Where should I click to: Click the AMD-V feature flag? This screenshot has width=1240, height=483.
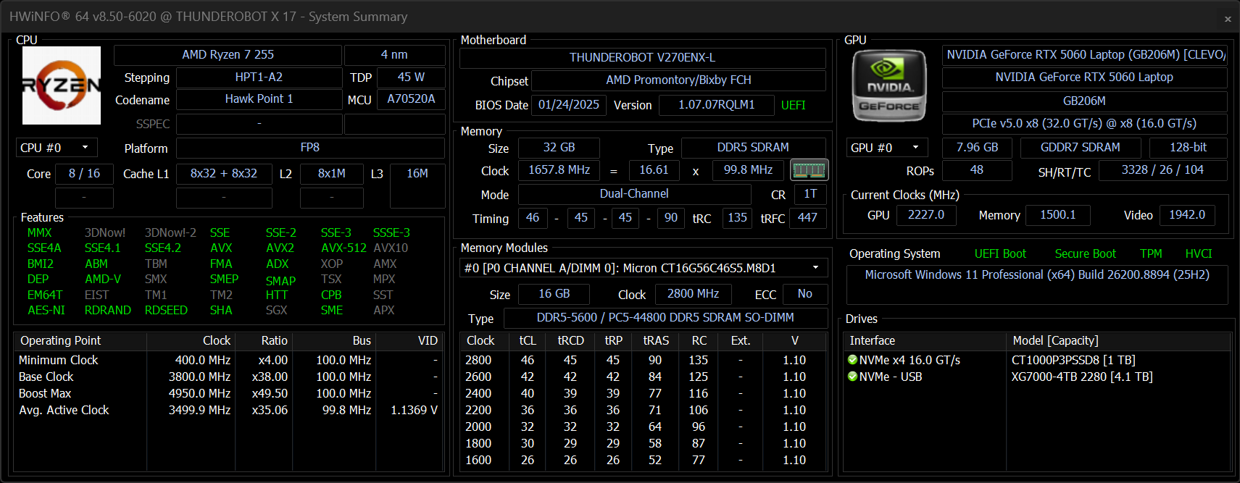[103, 279]
